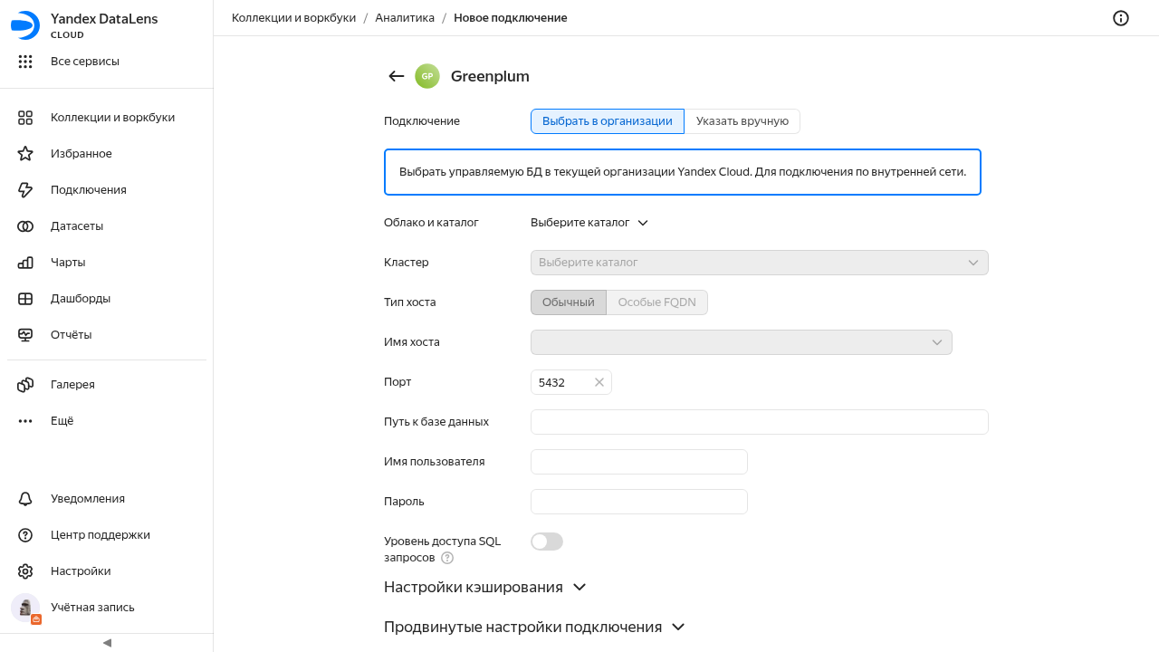
Task: Click the SQL access level help icon
Action: click(447, 558)
